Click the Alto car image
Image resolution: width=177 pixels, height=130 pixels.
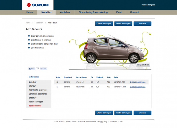113,50
